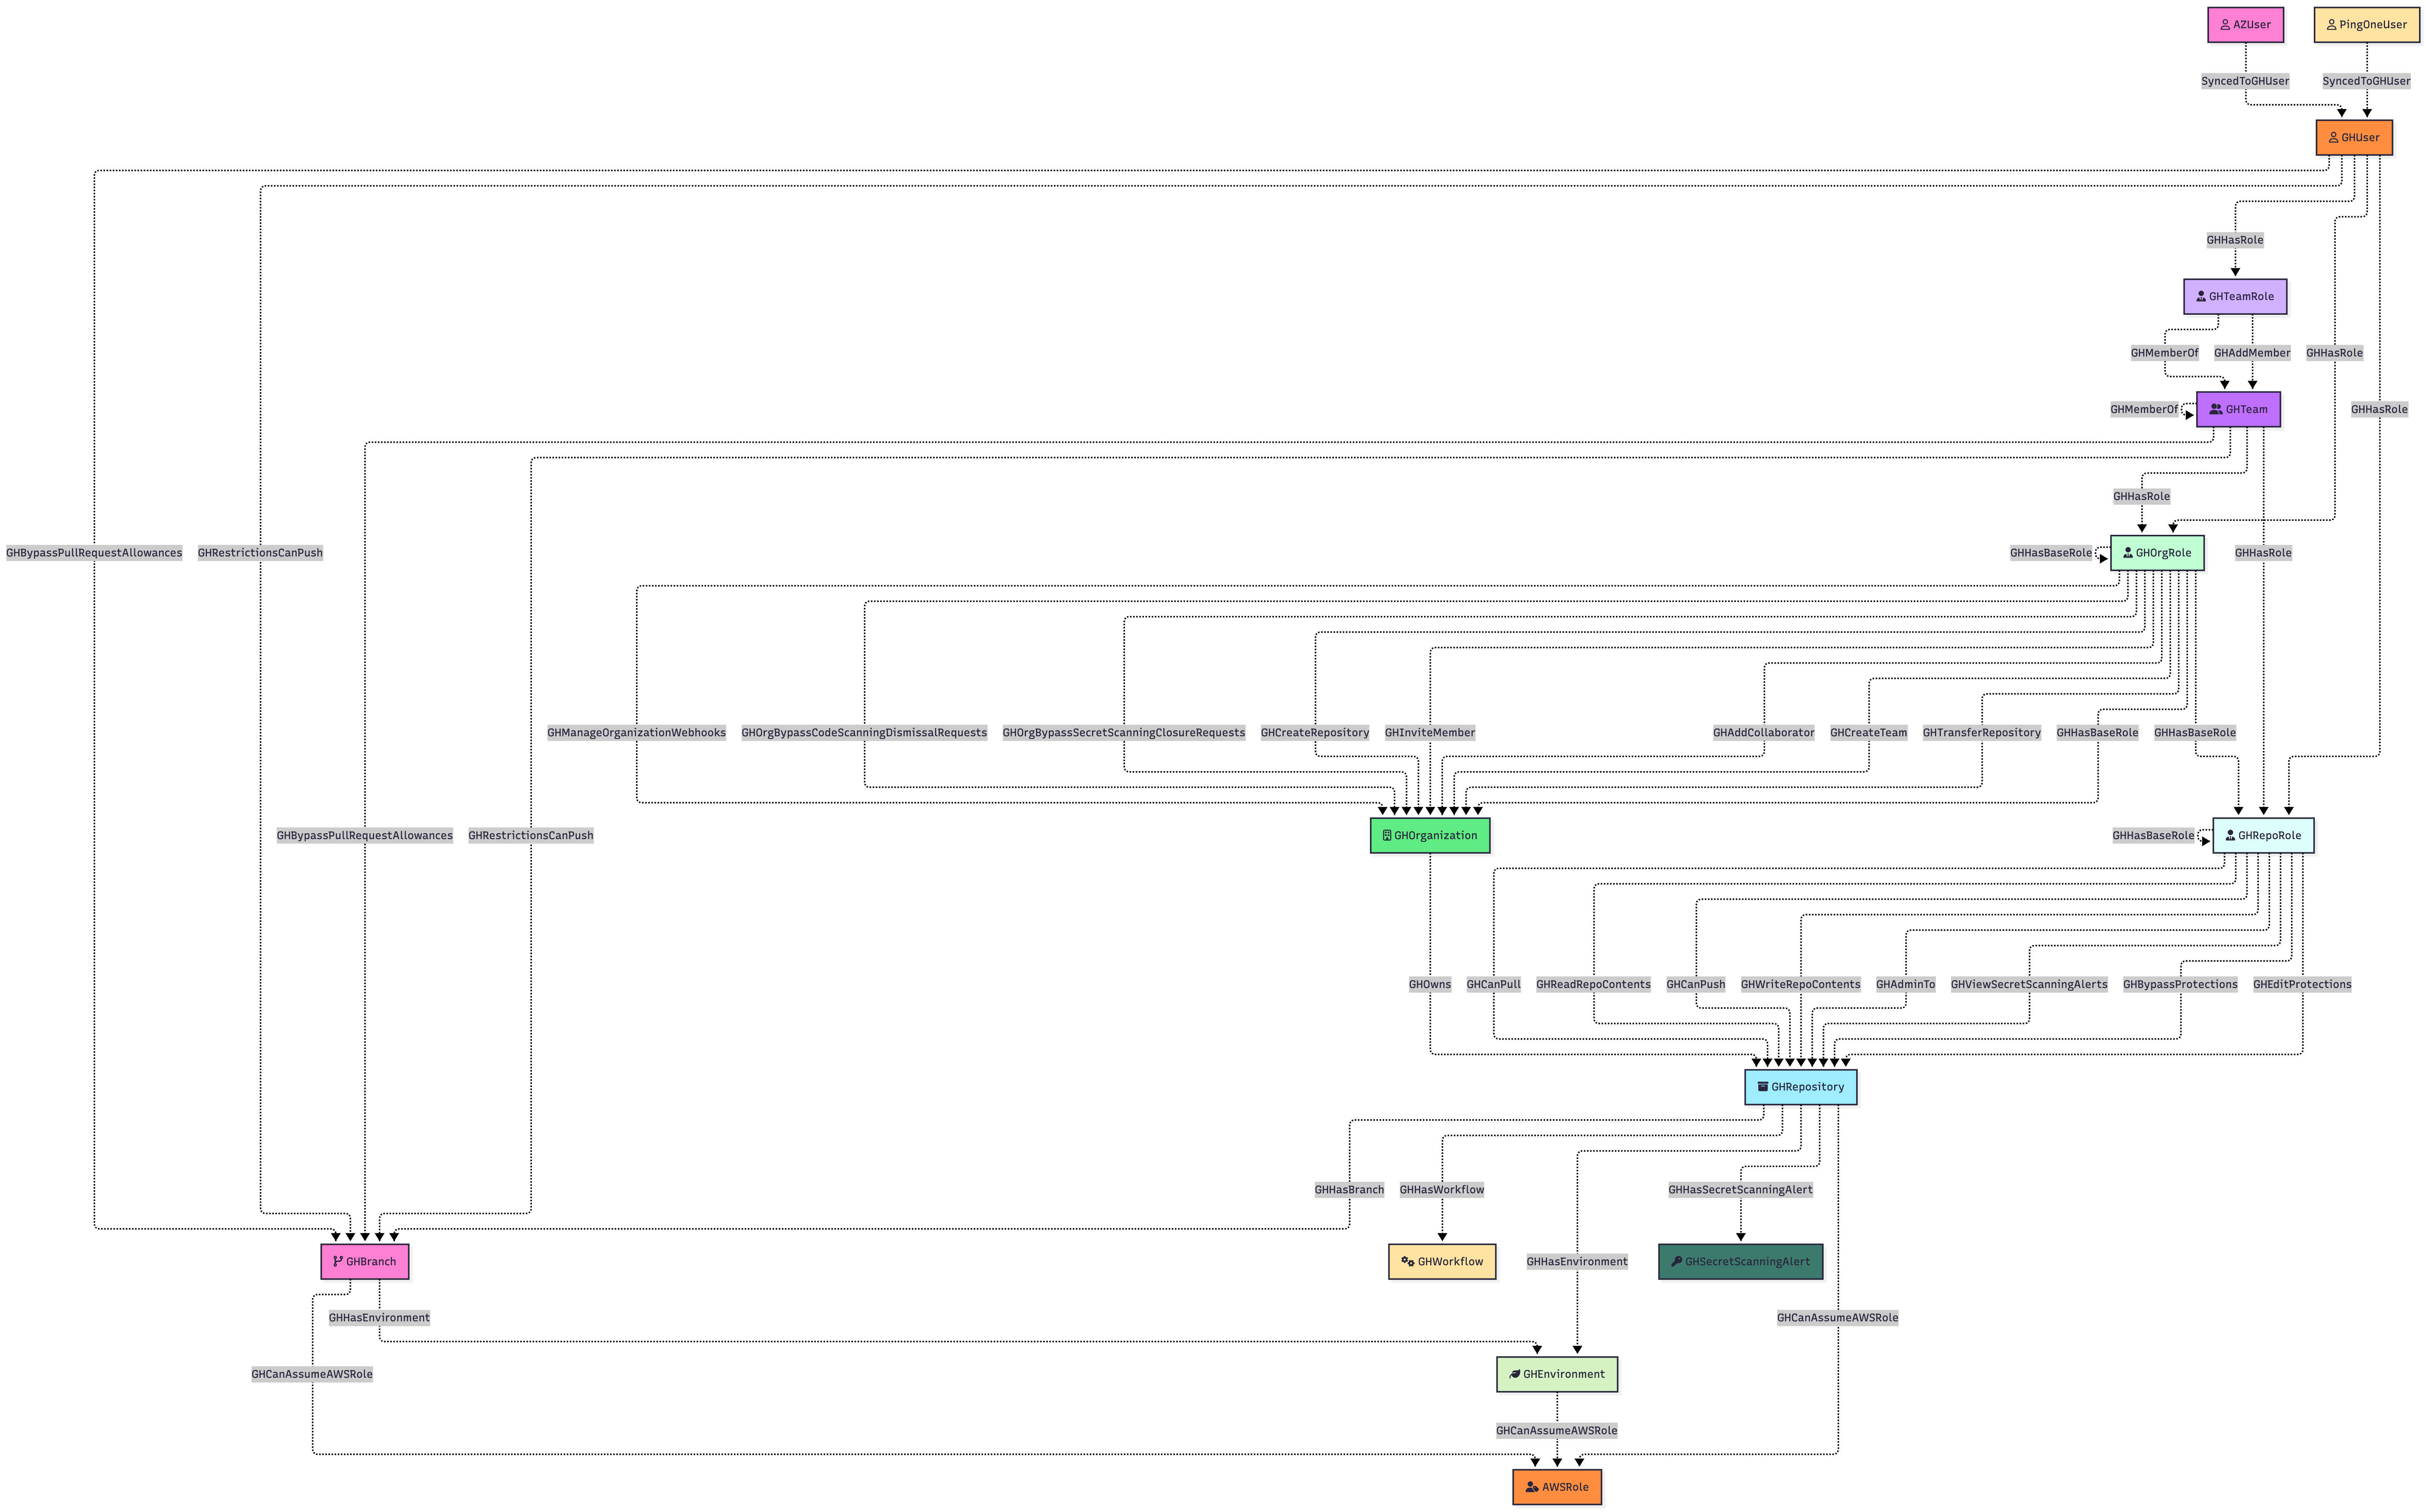Click GHMemberOf label below GHTeamRole
2426x1512 pixels.
[x=2165, y=353]
